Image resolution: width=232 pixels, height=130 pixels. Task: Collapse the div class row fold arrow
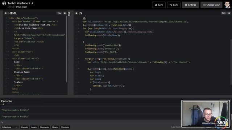(x=8, y=52)
